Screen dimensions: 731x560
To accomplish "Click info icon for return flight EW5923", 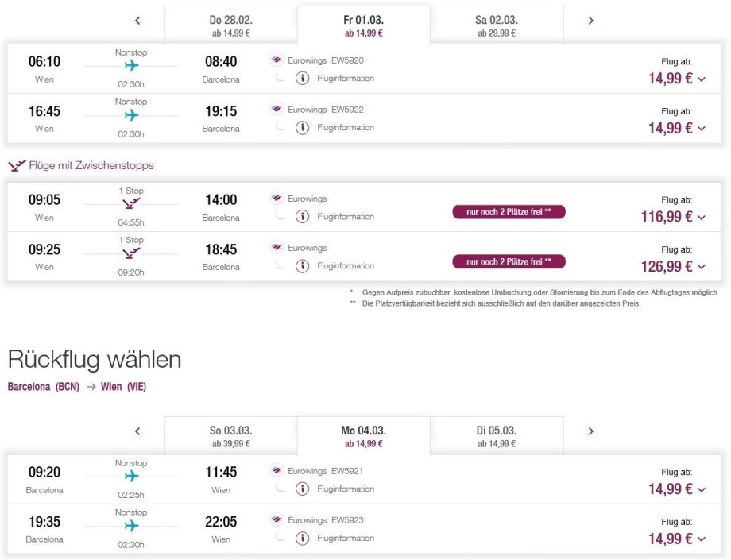I will [x=302, y=538].
